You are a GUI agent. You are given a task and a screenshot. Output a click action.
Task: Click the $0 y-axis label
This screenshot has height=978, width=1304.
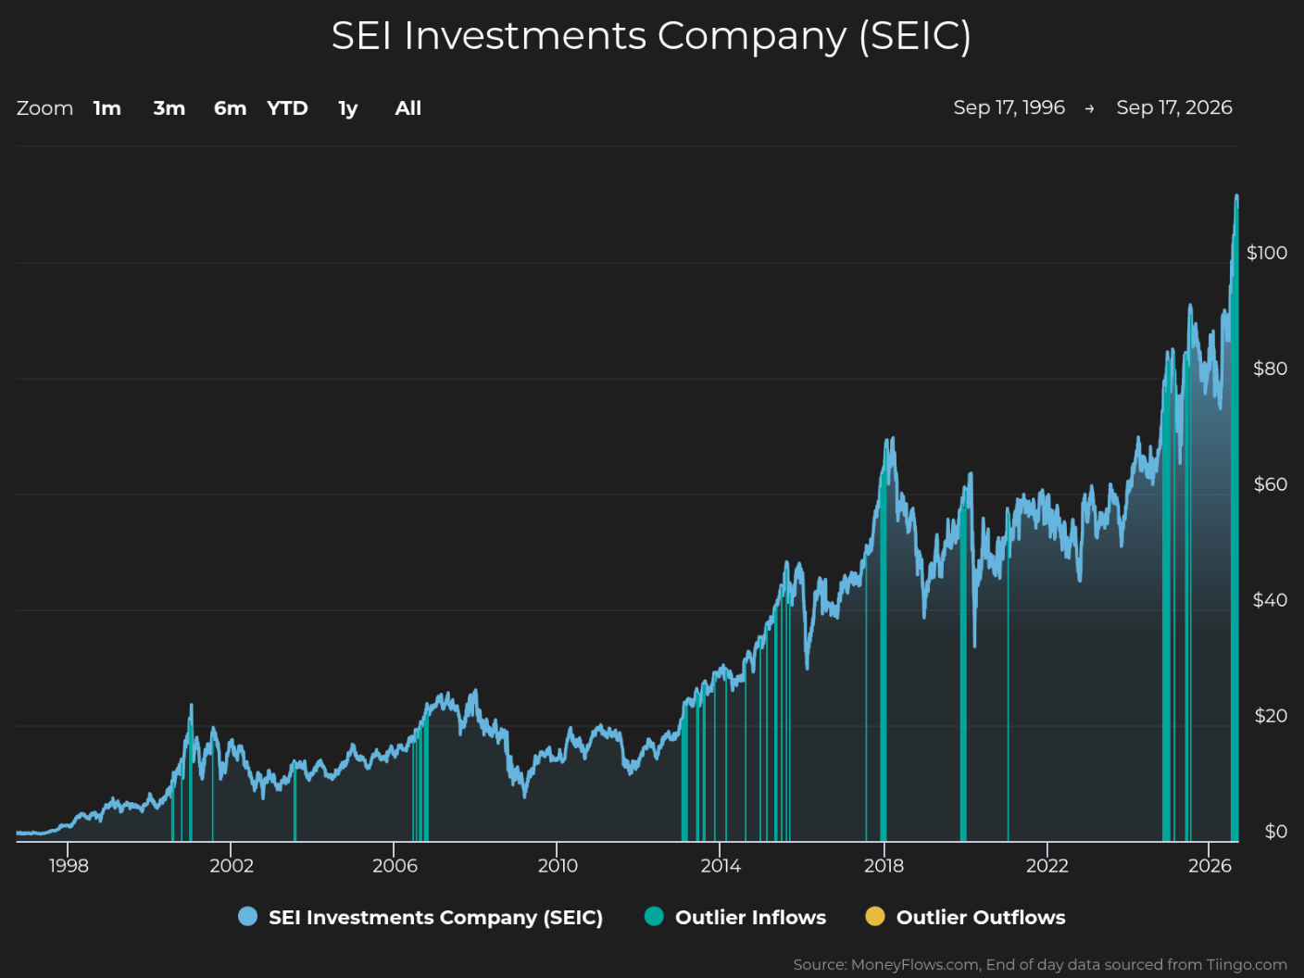[x=1276, y=832]
